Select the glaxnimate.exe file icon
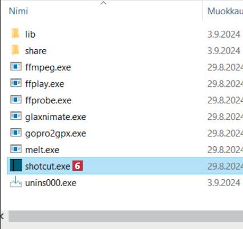 16,116
